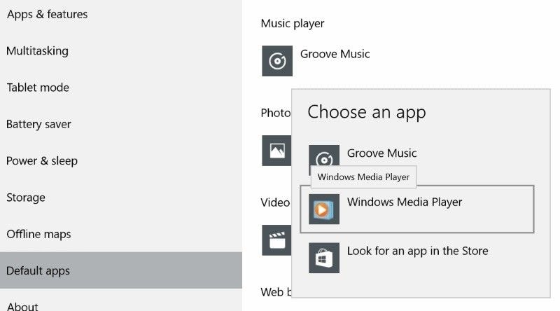560x311 pixels.
Task: Click the Groove Music icon under Music player
Action: (x=276, y=61)
